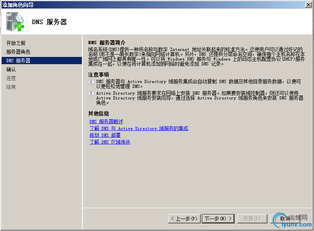Viewport: 314px width, 231px height.
Task: Close the Add Roles Wizard window
Action: 308,4
